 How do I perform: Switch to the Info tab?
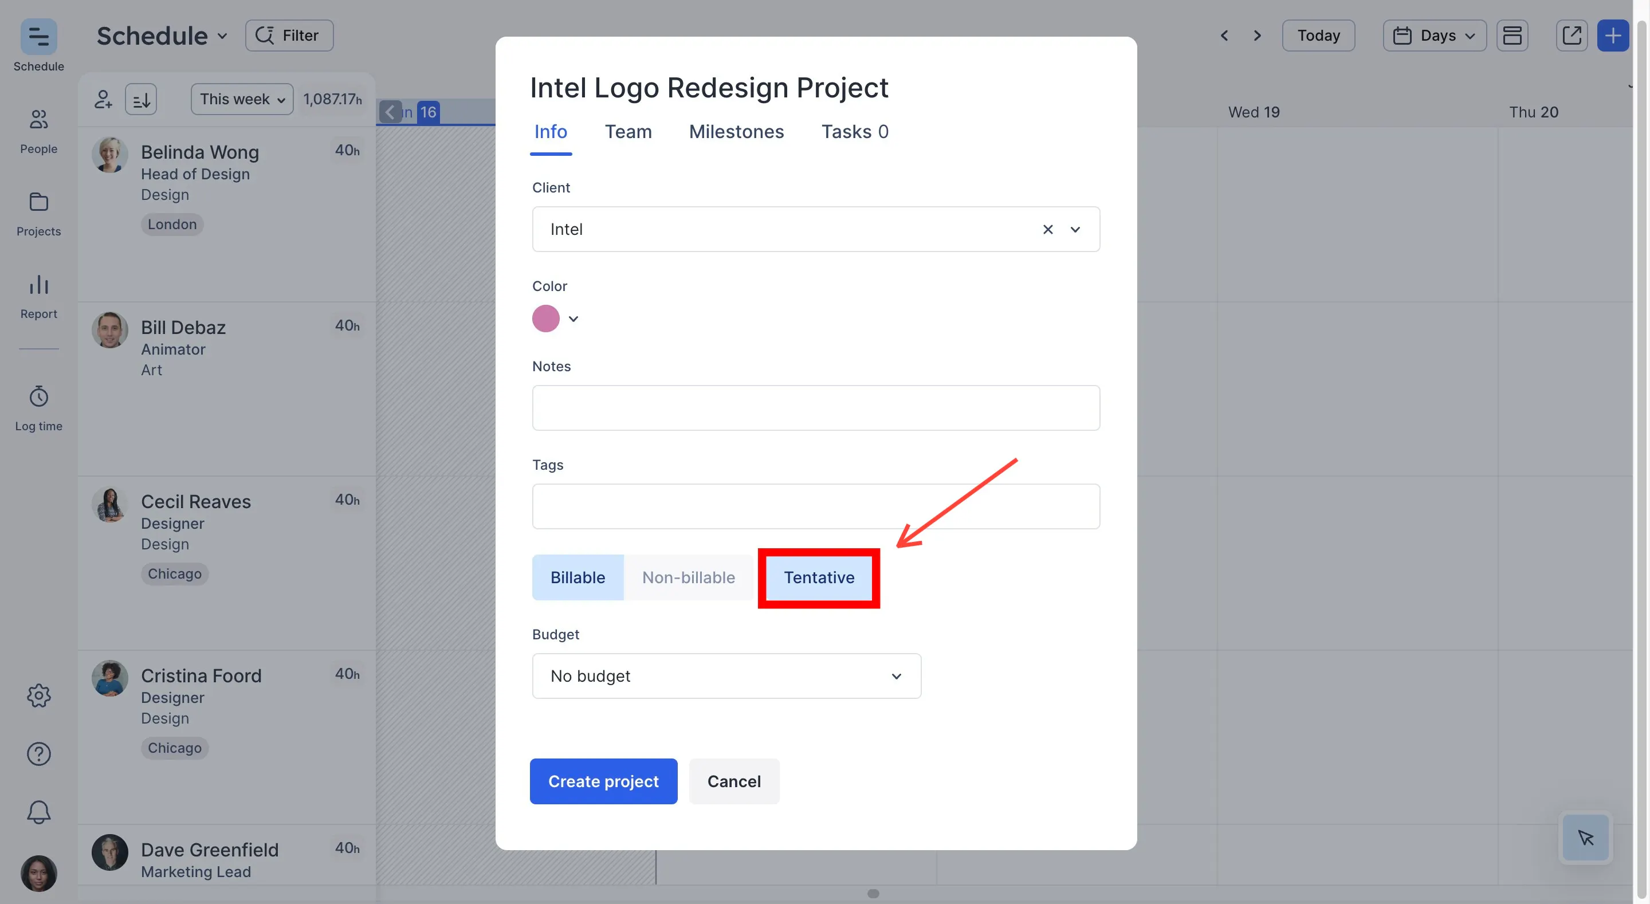point(551,131)
